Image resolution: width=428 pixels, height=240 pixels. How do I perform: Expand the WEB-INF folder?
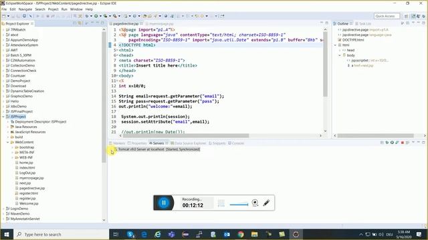12,157
